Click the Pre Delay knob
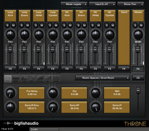This screenshot has height=131, width=149. click(x=11, y=93)
